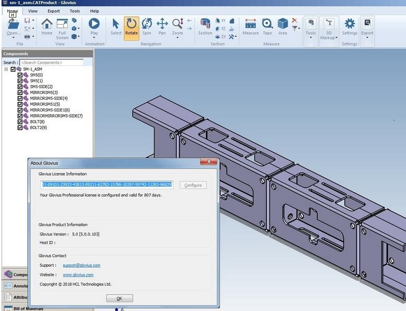Screen dimensions: 406x311
Task: Expand the Tools dropdown arrow
Action: pyautogui.click(x=311, y=38)
